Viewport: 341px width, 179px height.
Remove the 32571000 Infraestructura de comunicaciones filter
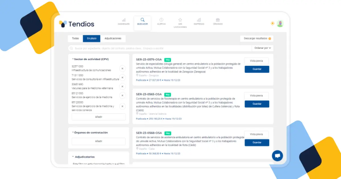tap(122, 68)
